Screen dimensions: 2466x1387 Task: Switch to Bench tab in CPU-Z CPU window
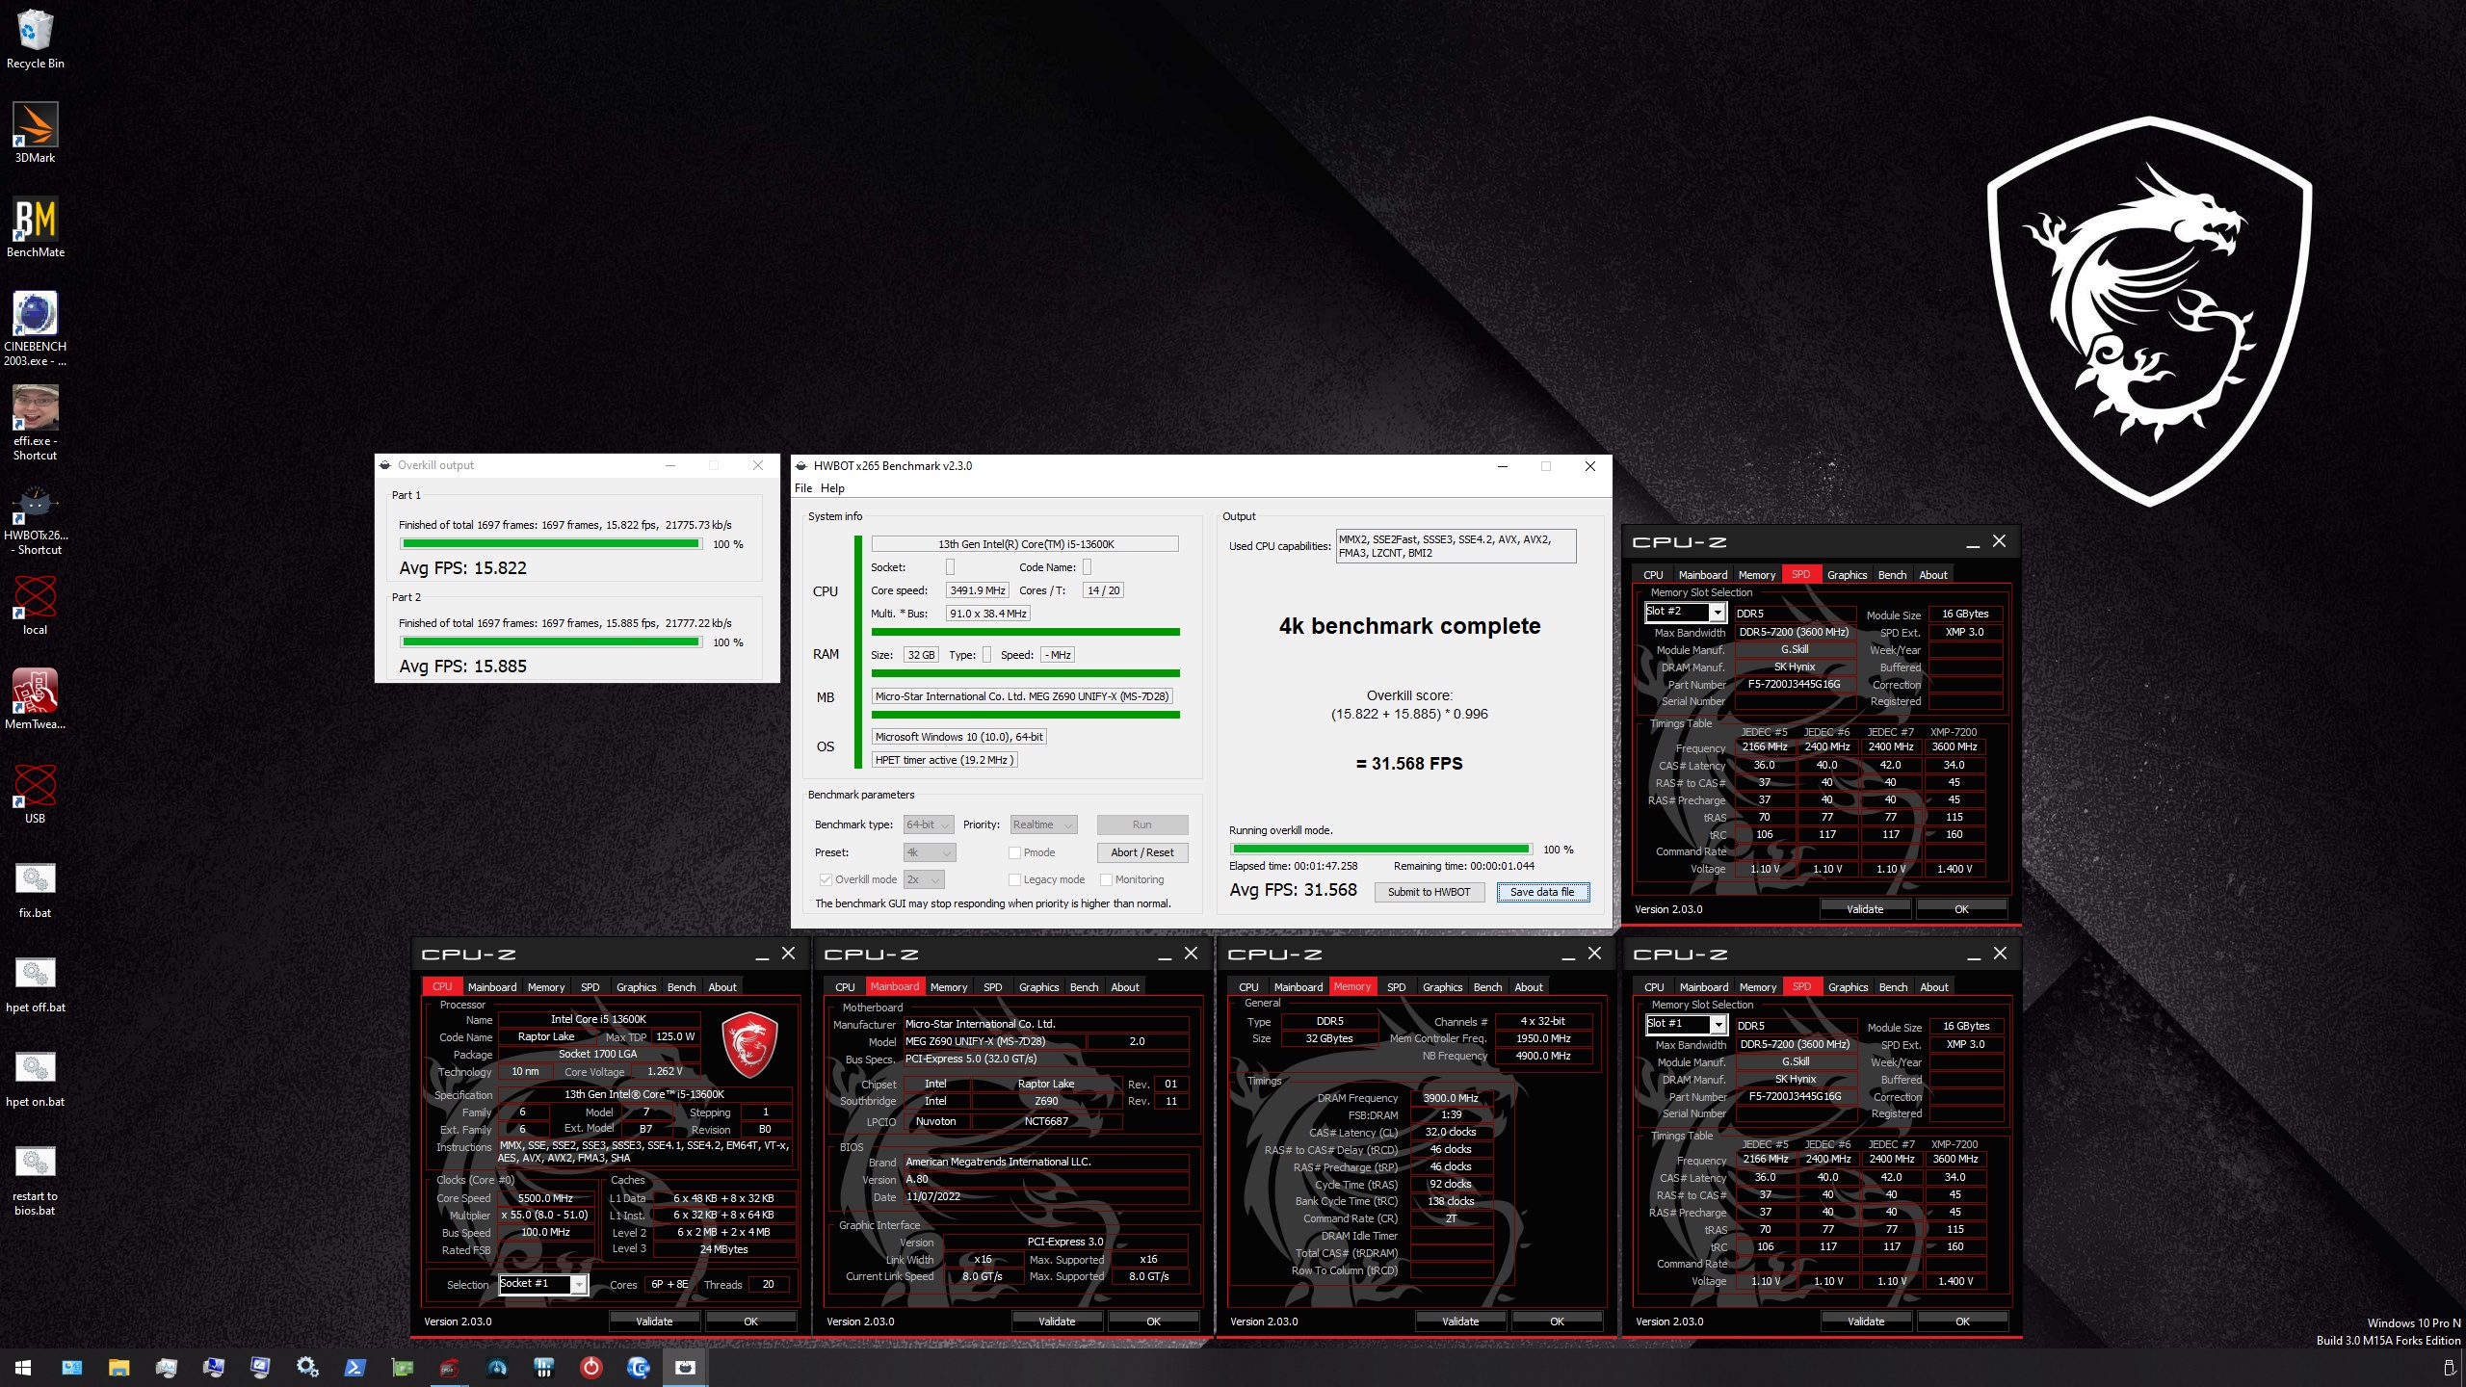681,987
